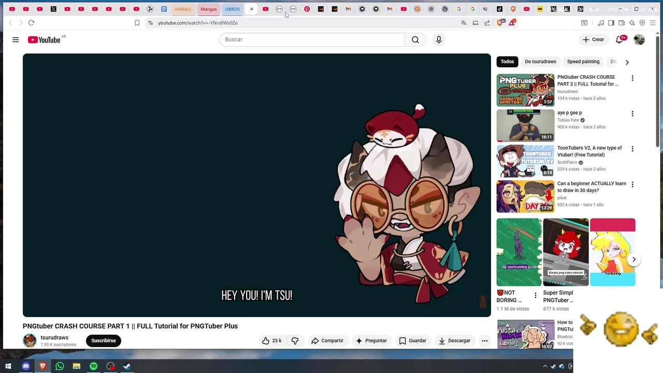Open options for aye p gee p video
Viewport: 663px width, 373px height.
point(632,113)
